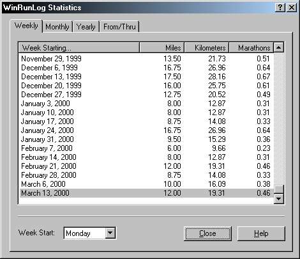Sort by Week Starting column header
300x259 pixels.
click(79, 47)
